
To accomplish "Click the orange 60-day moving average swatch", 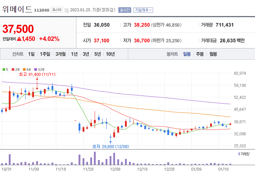I will click(24, 70).
